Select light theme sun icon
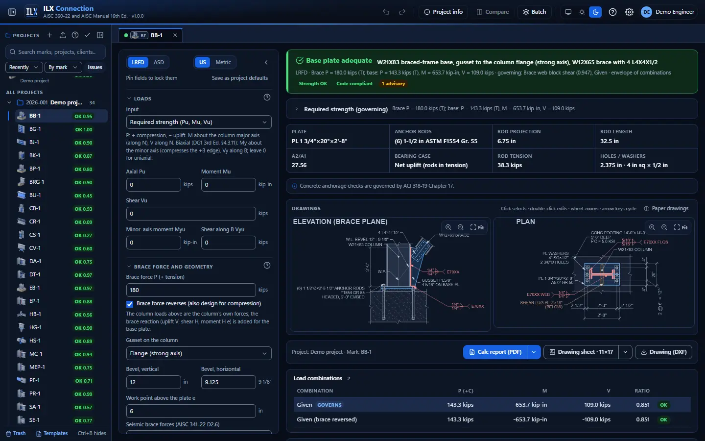 (x=582, y=12)
